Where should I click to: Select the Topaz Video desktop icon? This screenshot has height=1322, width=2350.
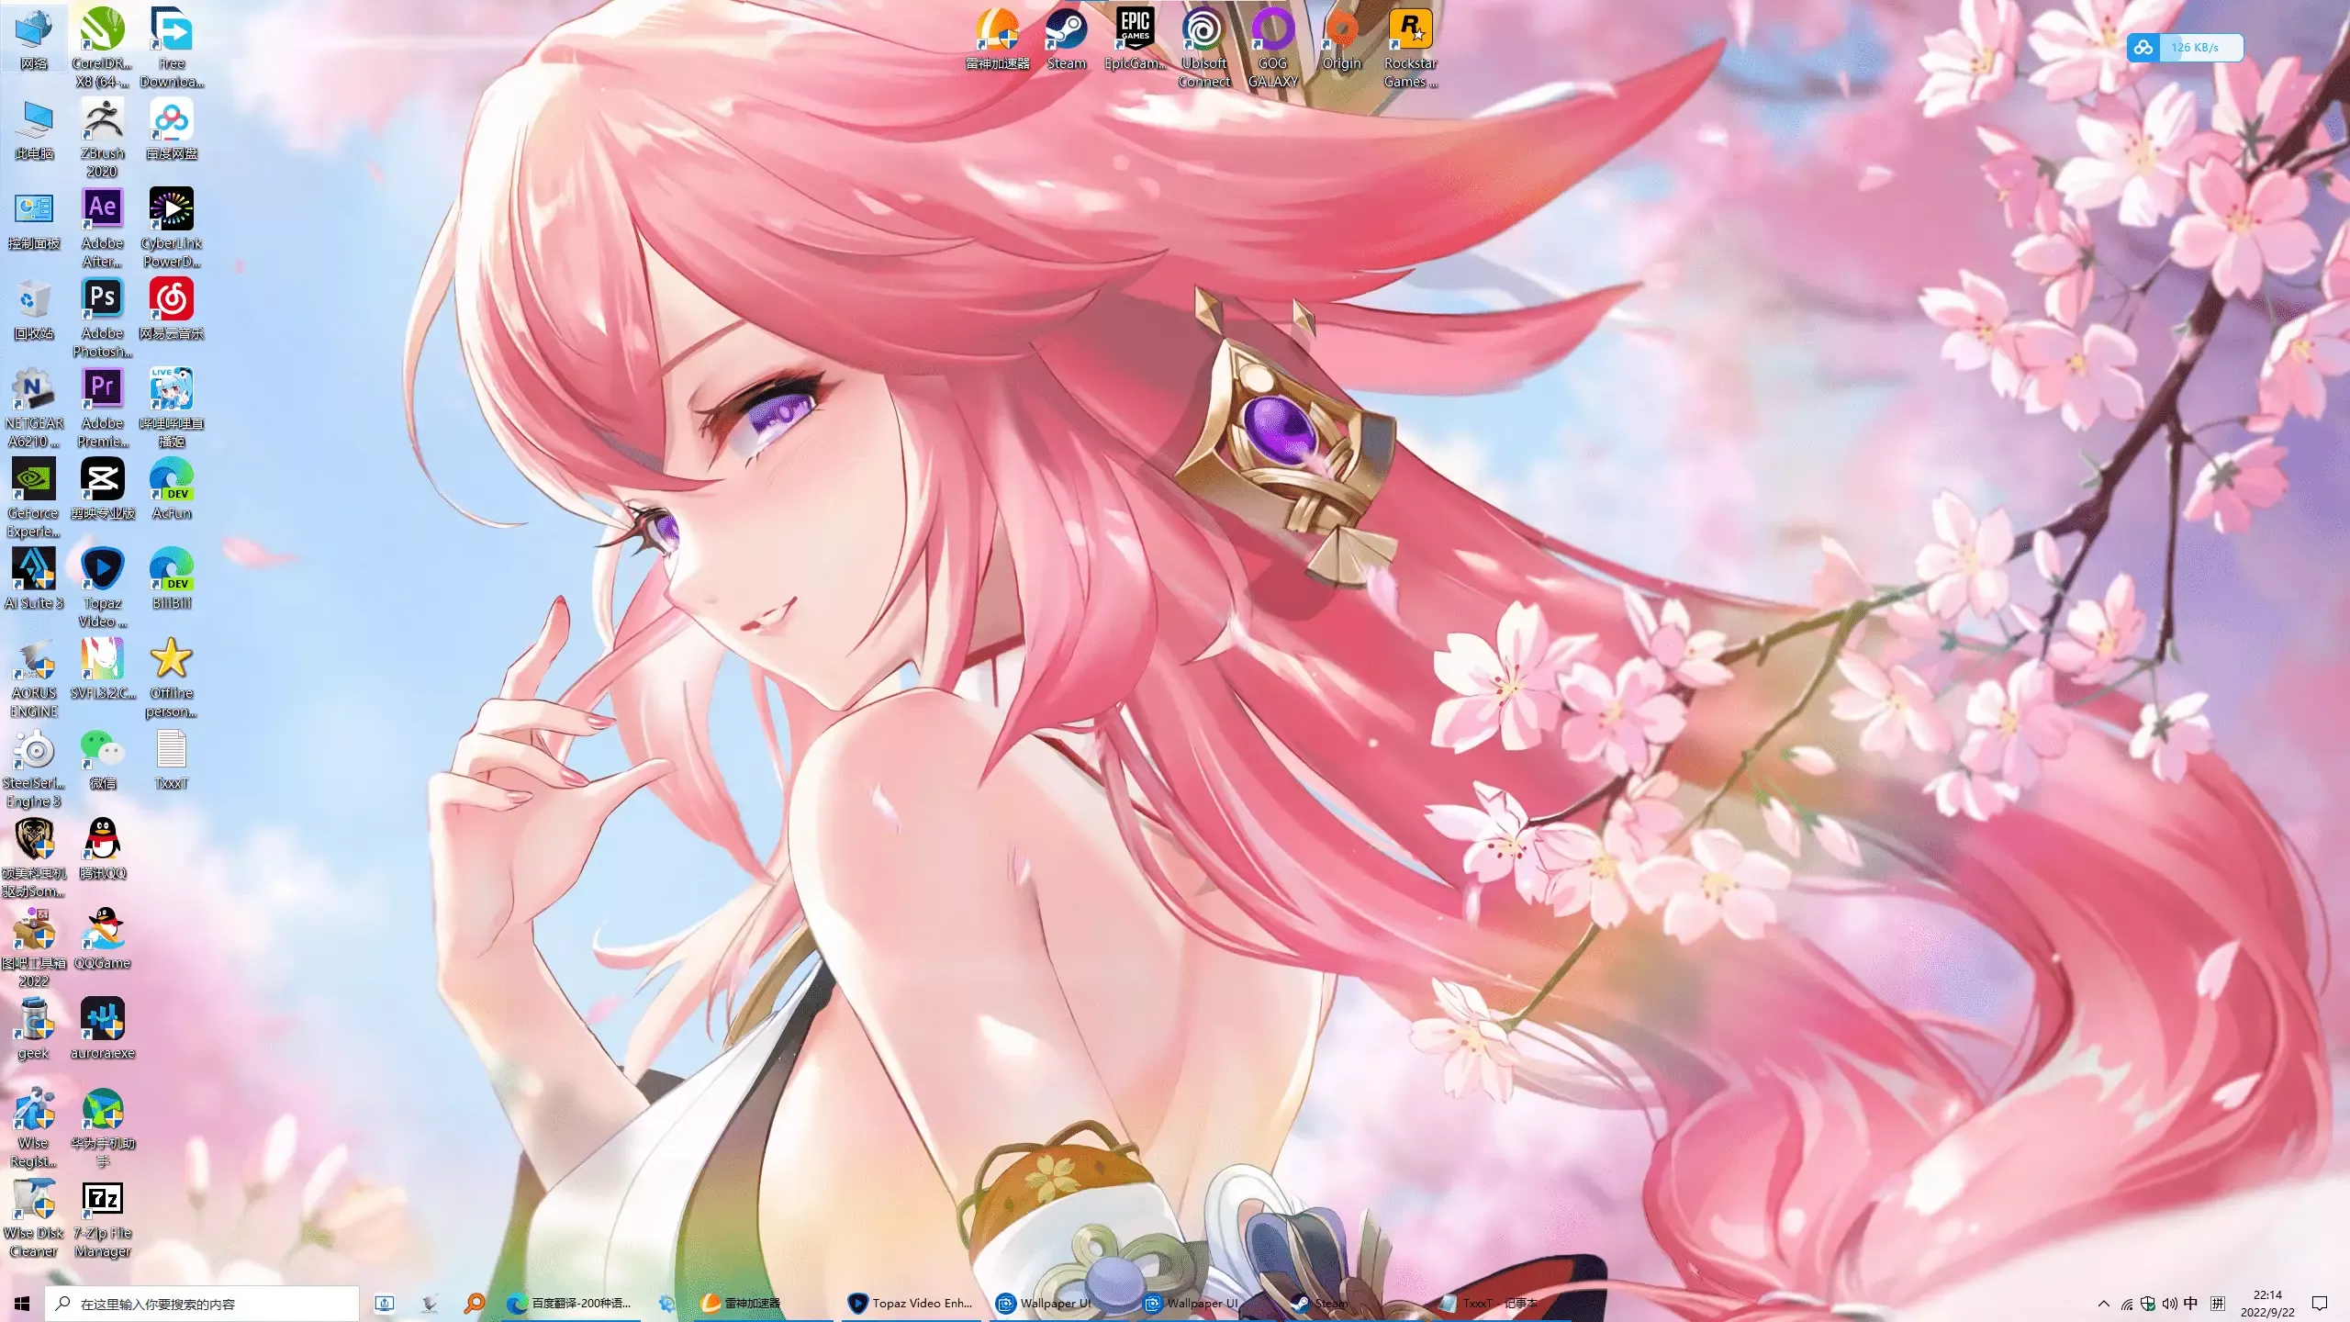(102, 588)
